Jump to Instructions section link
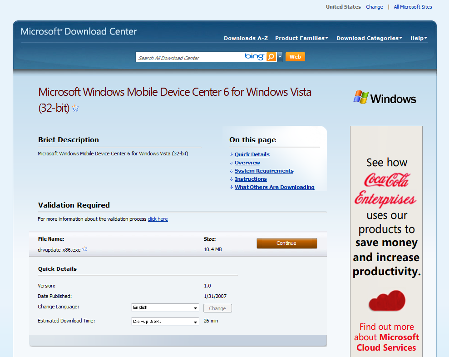The width and height of the screenshot is (449, 357). pos(251,179)
